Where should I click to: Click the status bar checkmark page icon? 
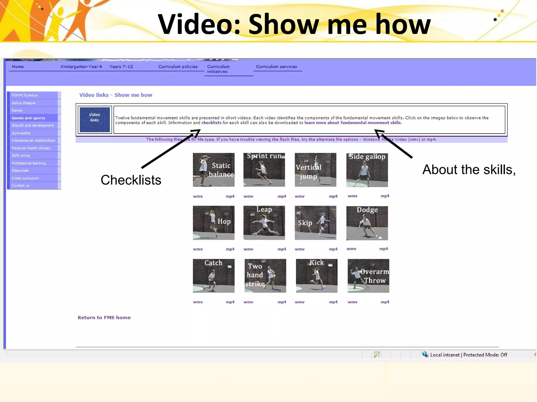click(377, 355)
